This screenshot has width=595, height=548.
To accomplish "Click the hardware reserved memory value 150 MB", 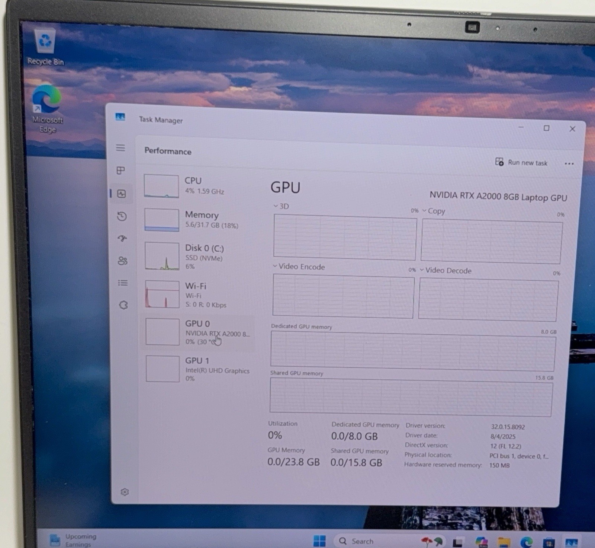I will pos(499,465).
